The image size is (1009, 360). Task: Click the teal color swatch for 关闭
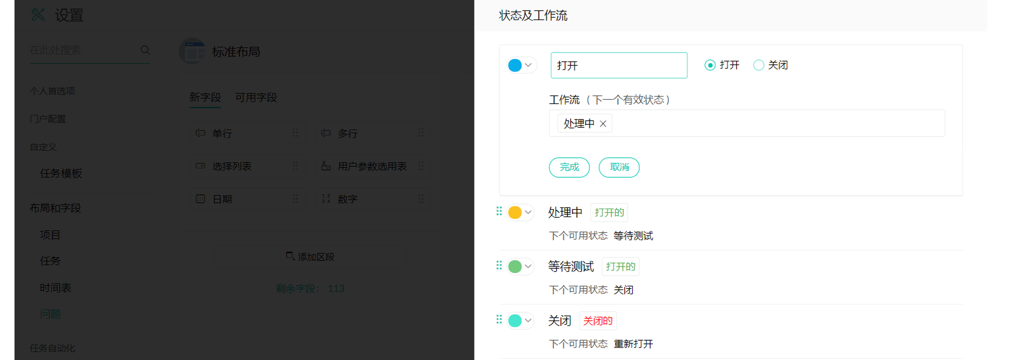[x=515, y=320]
